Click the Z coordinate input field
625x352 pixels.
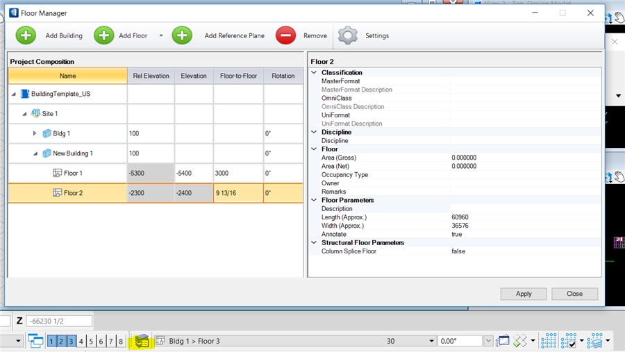(59, 321)
